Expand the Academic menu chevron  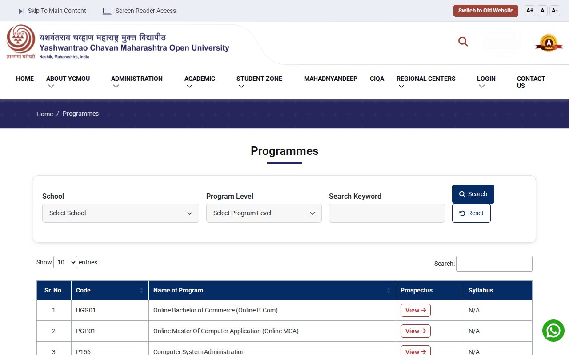(x=189, y=87)
